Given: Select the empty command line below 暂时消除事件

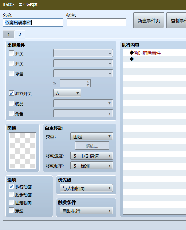Looking at the screenshot, I should point(155,59).
